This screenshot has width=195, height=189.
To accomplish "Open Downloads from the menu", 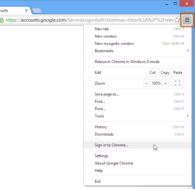I will pyautogui.click(x=137, y=134).
